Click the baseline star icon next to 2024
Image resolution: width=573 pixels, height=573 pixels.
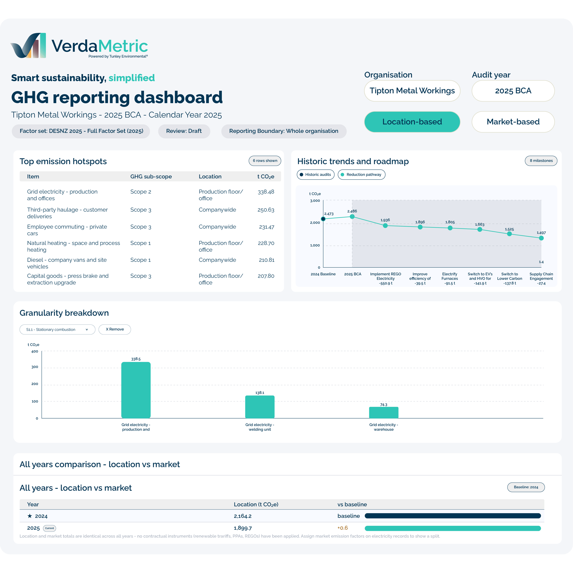coord(30,516)
